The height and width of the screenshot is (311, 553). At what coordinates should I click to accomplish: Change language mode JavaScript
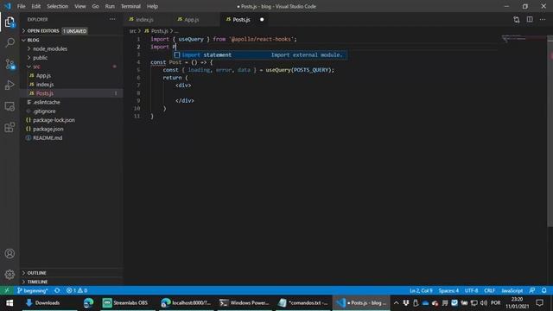512,290
